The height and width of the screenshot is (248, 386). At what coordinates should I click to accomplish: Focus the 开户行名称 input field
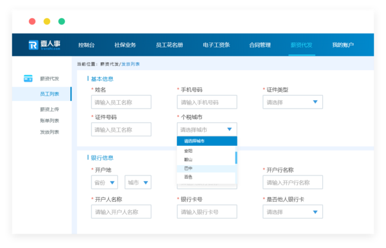click(x=293, y=182)
